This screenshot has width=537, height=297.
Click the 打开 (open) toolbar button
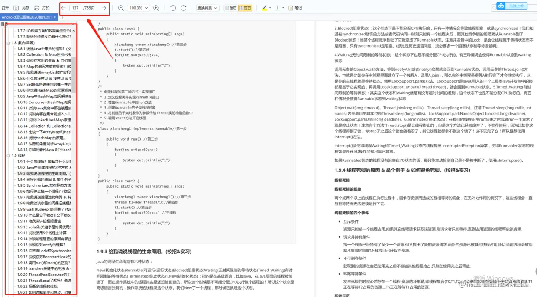[5, 8]
